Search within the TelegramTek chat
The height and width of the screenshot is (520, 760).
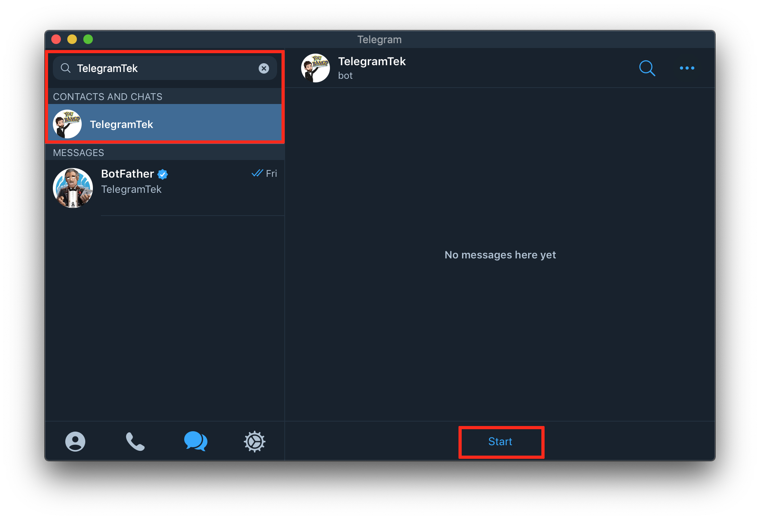click(x=647, y=68)
